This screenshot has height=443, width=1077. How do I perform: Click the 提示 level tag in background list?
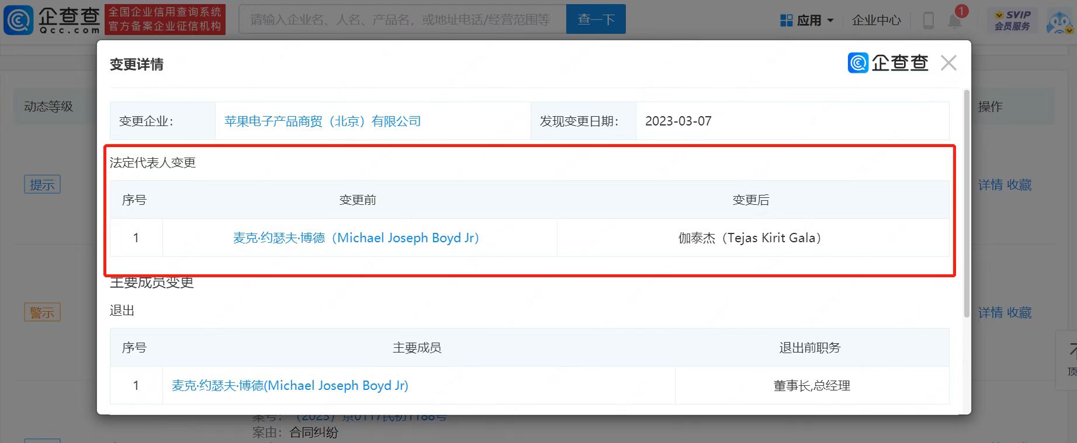(42, 184)
